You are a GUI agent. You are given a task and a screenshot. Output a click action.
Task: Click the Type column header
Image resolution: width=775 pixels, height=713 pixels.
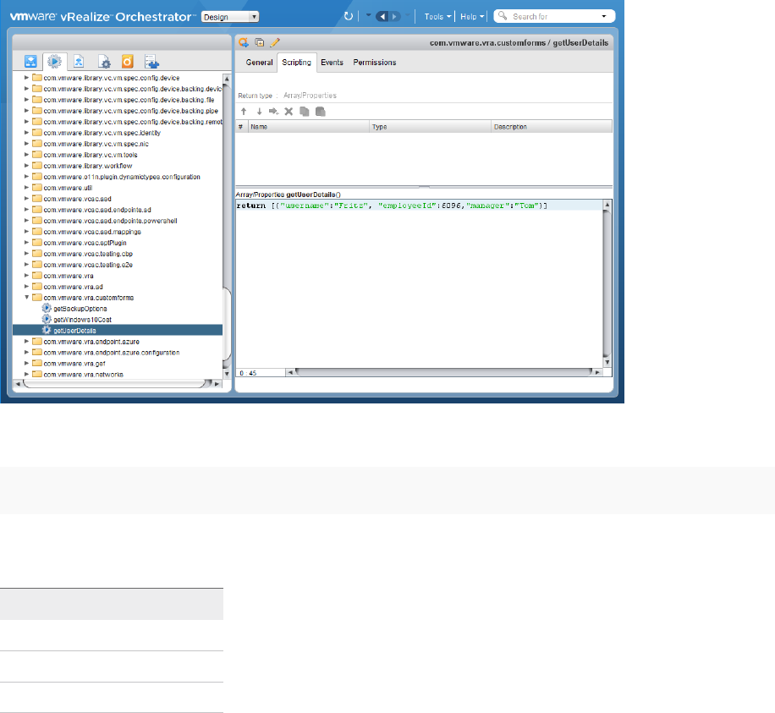tap(430, 127)
